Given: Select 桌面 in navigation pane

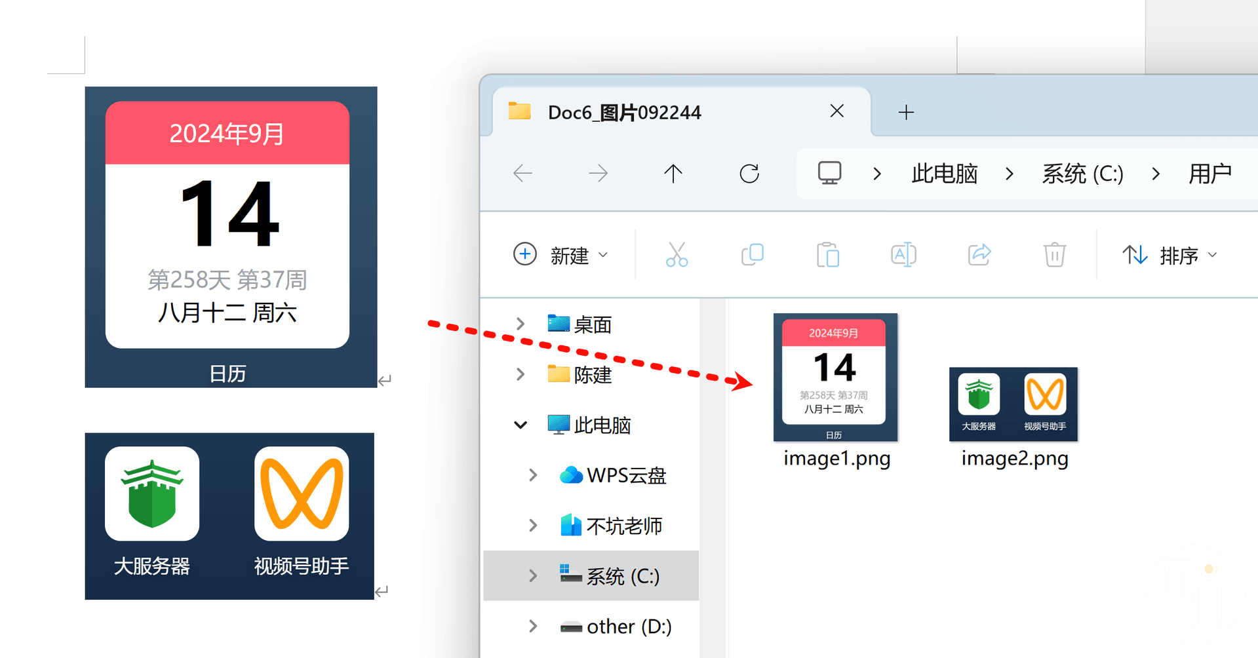Looking at the screenshot, I should click(580, 324).
